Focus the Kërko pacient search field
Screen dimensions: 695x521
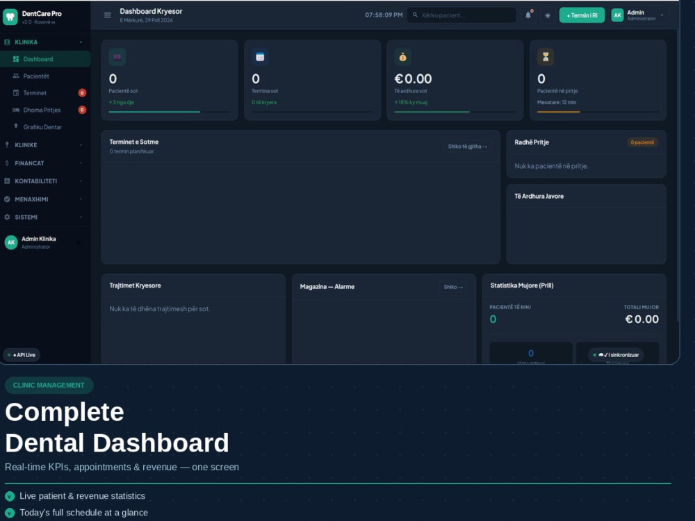(x=461, y=15)
